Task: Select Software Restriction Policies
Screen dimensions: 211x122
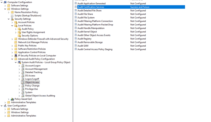Action: point(32,49)
